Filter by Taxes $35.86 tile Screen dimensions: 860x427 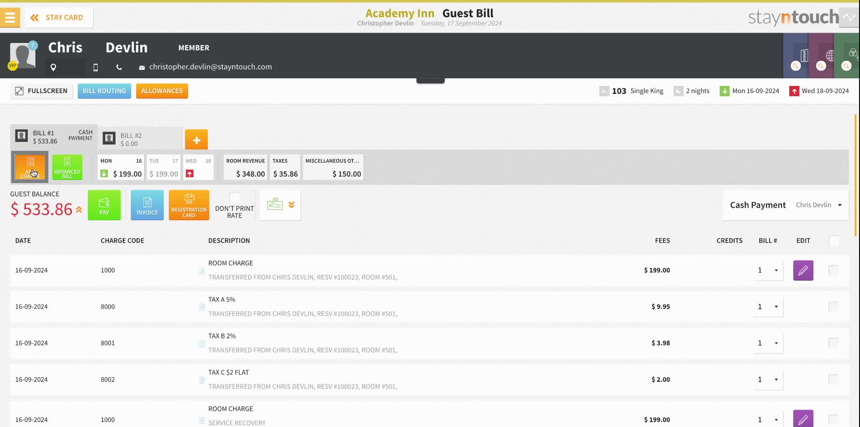point(285,167)
